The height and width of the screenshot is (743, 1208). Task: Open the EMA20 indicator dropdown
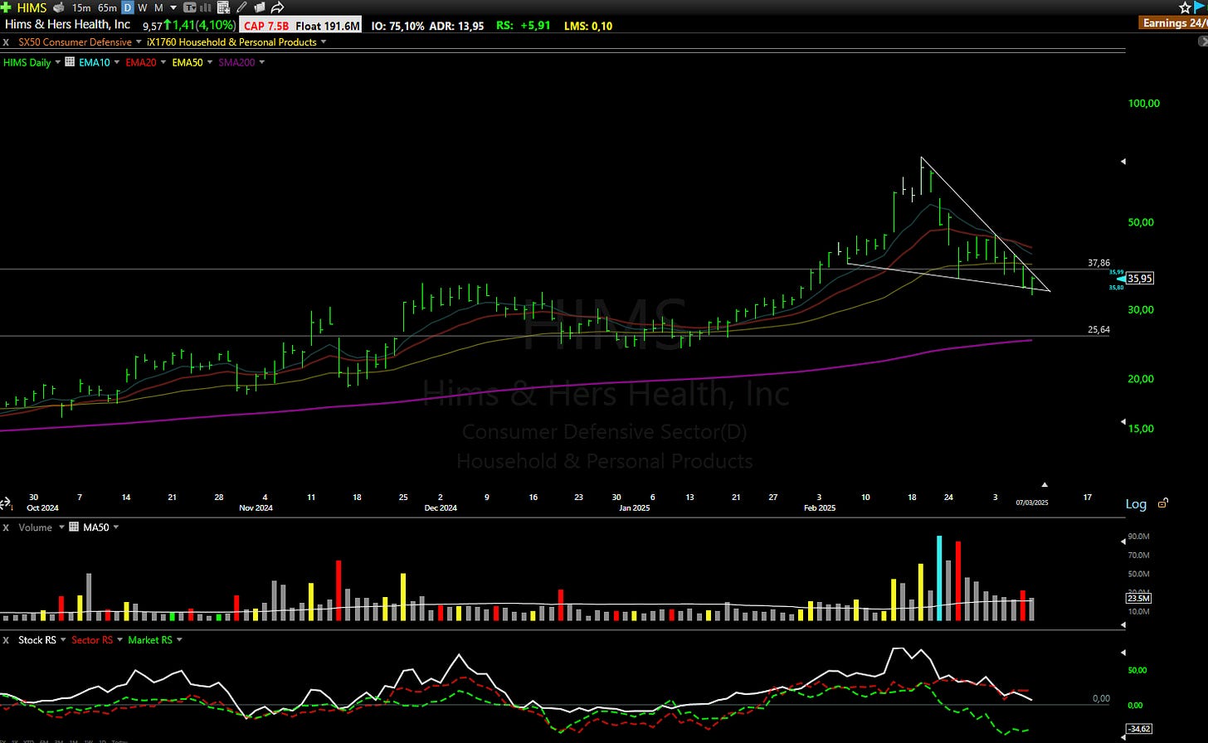point(163,62)
